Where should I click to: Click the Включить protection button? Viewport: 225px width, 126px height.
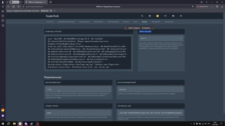(45, 11)
